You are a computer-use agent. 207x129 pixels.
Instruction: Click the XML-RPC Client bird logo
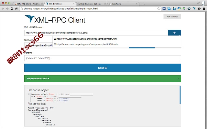click(29, 19)
